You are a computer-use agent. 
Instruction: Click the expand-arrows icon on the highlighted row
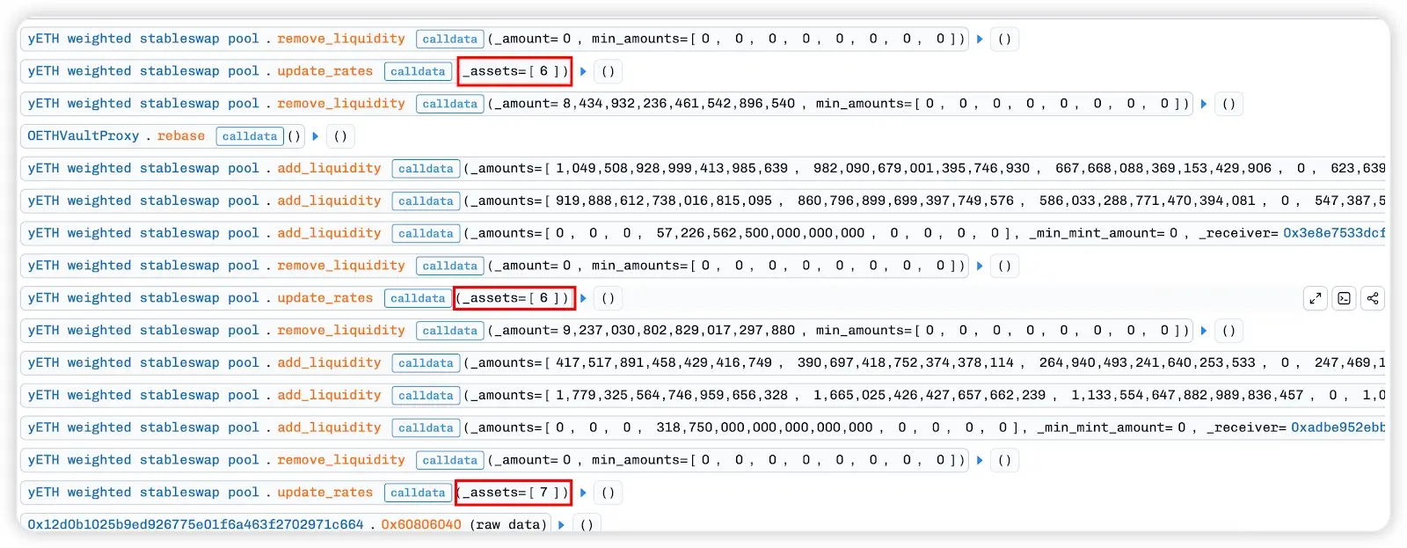click(x=1315, y=298)
